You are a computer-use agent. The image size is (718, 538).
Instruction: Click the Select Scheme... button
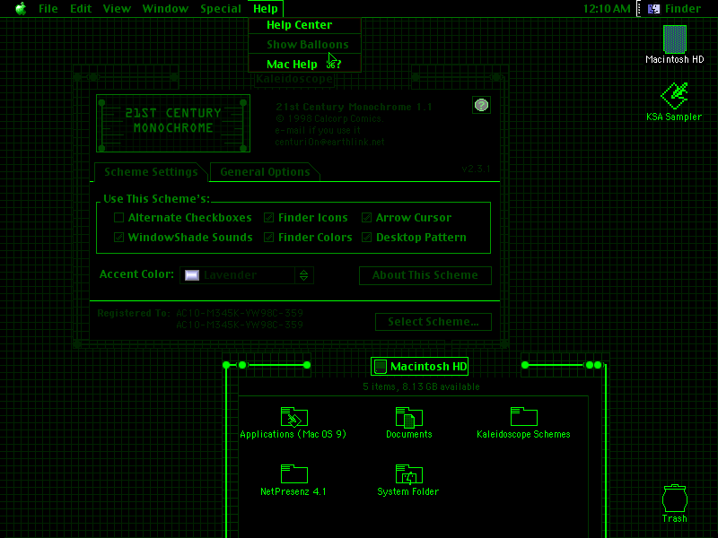click(x=433, y=322)
